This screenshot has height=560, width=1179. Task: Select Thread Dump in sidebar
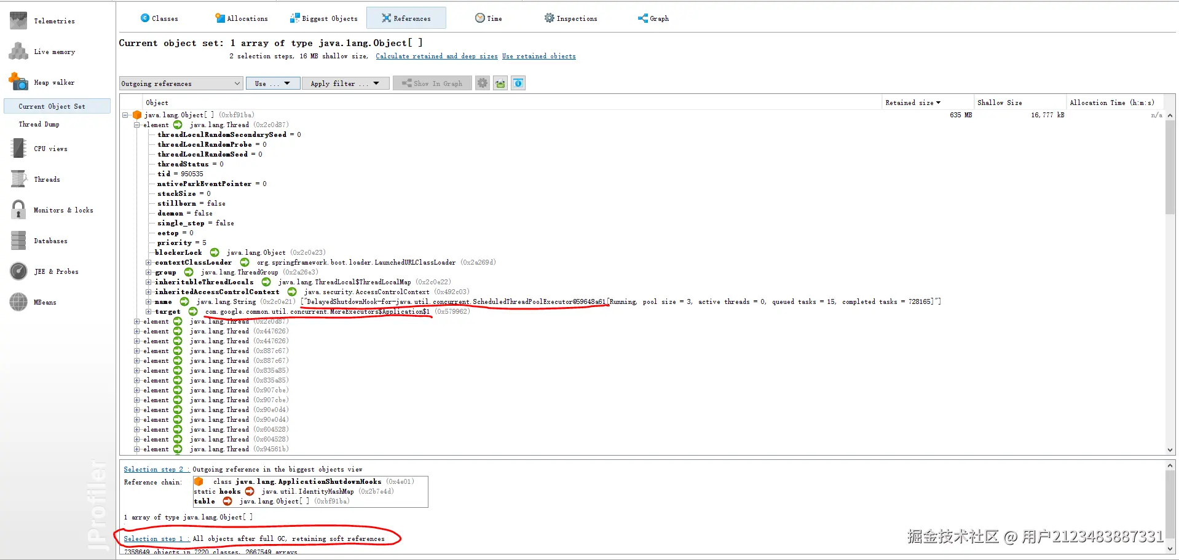click(39, 124)
